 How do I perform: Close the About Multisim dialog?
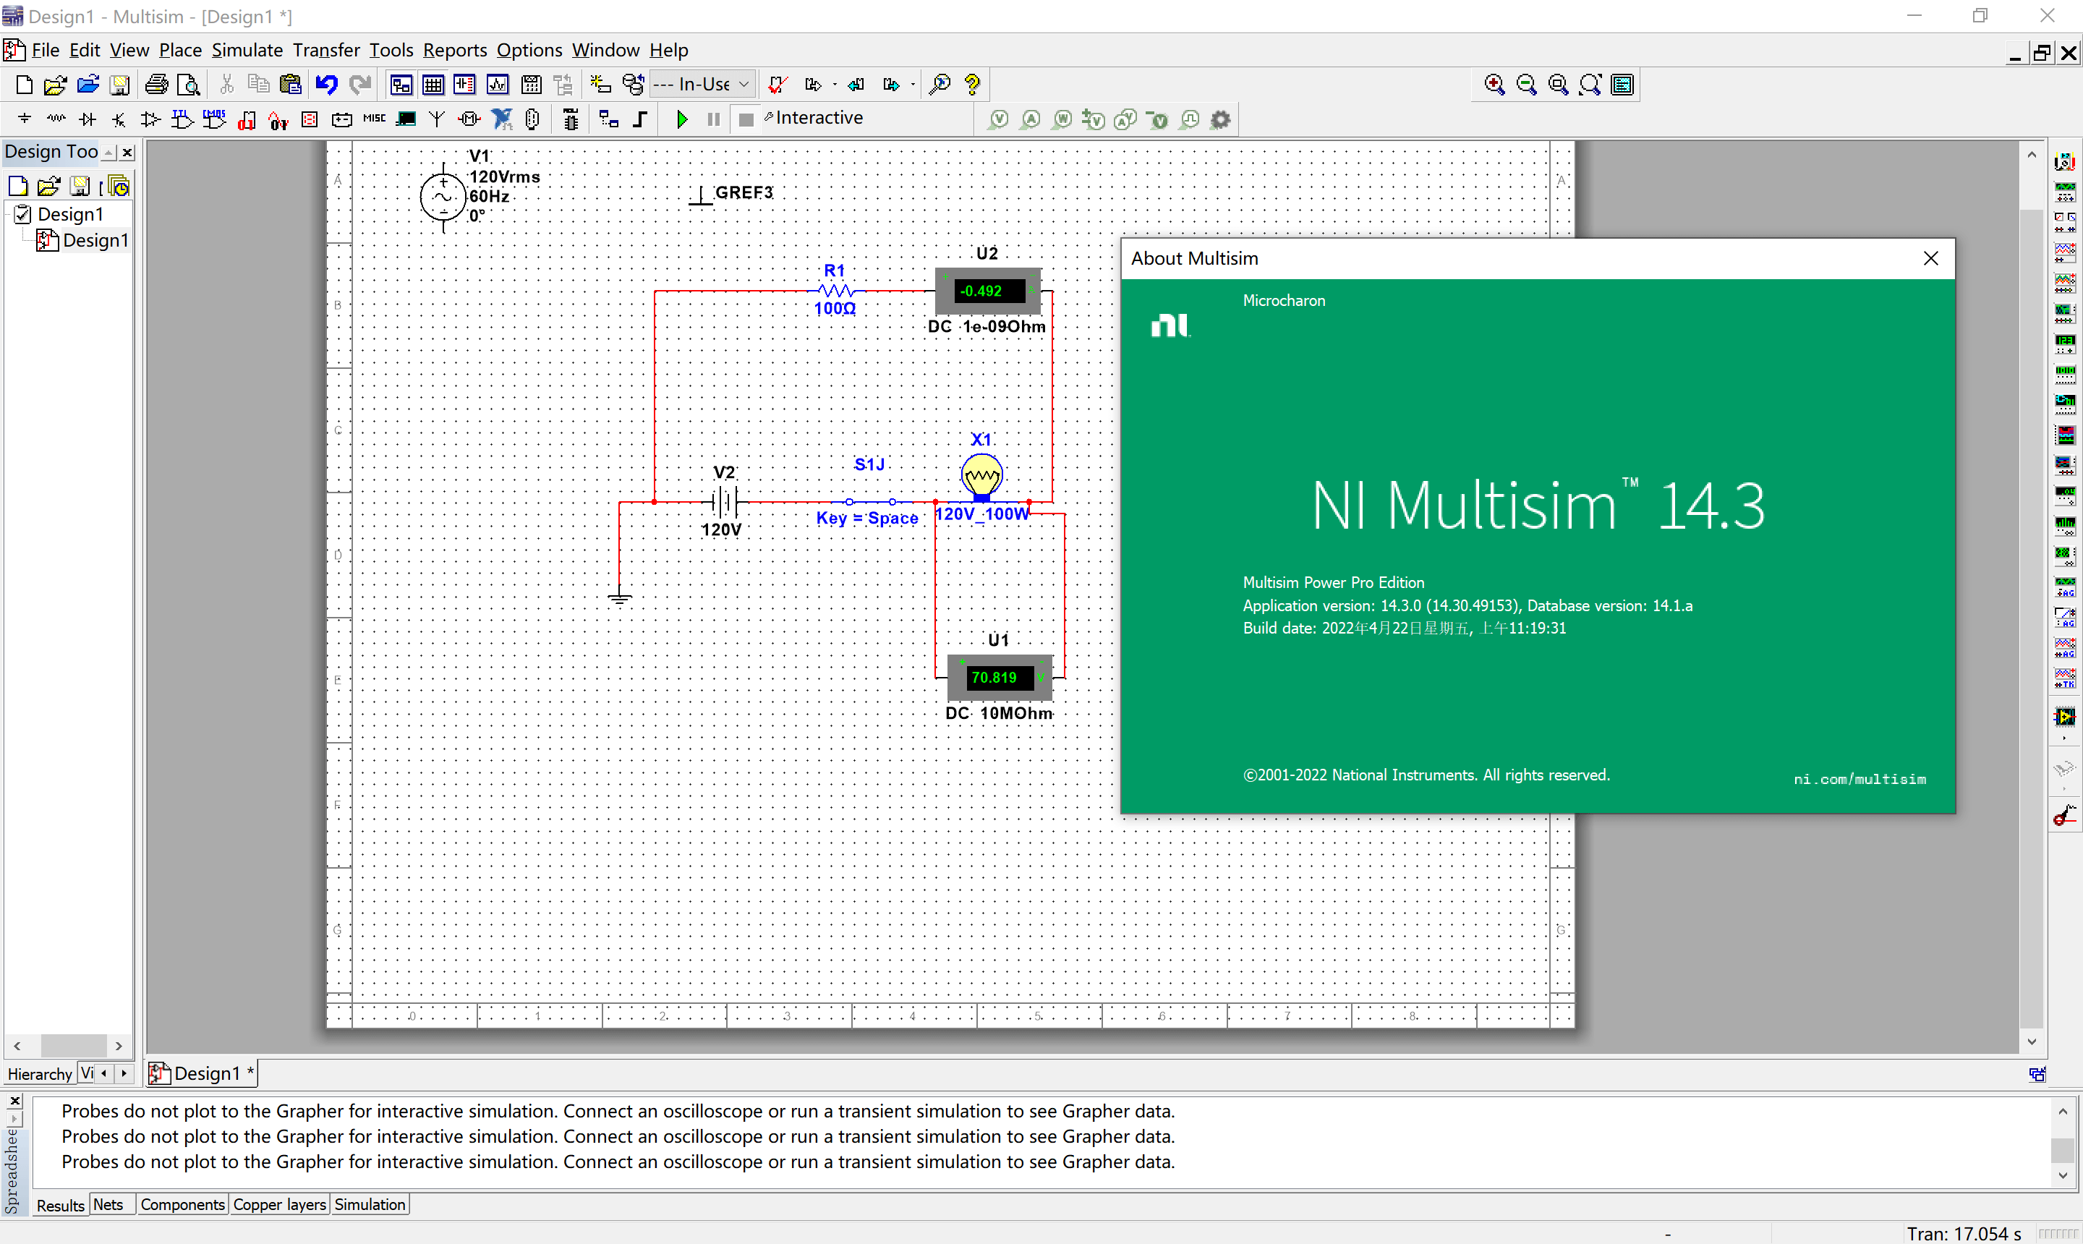tap(1930, 258)
